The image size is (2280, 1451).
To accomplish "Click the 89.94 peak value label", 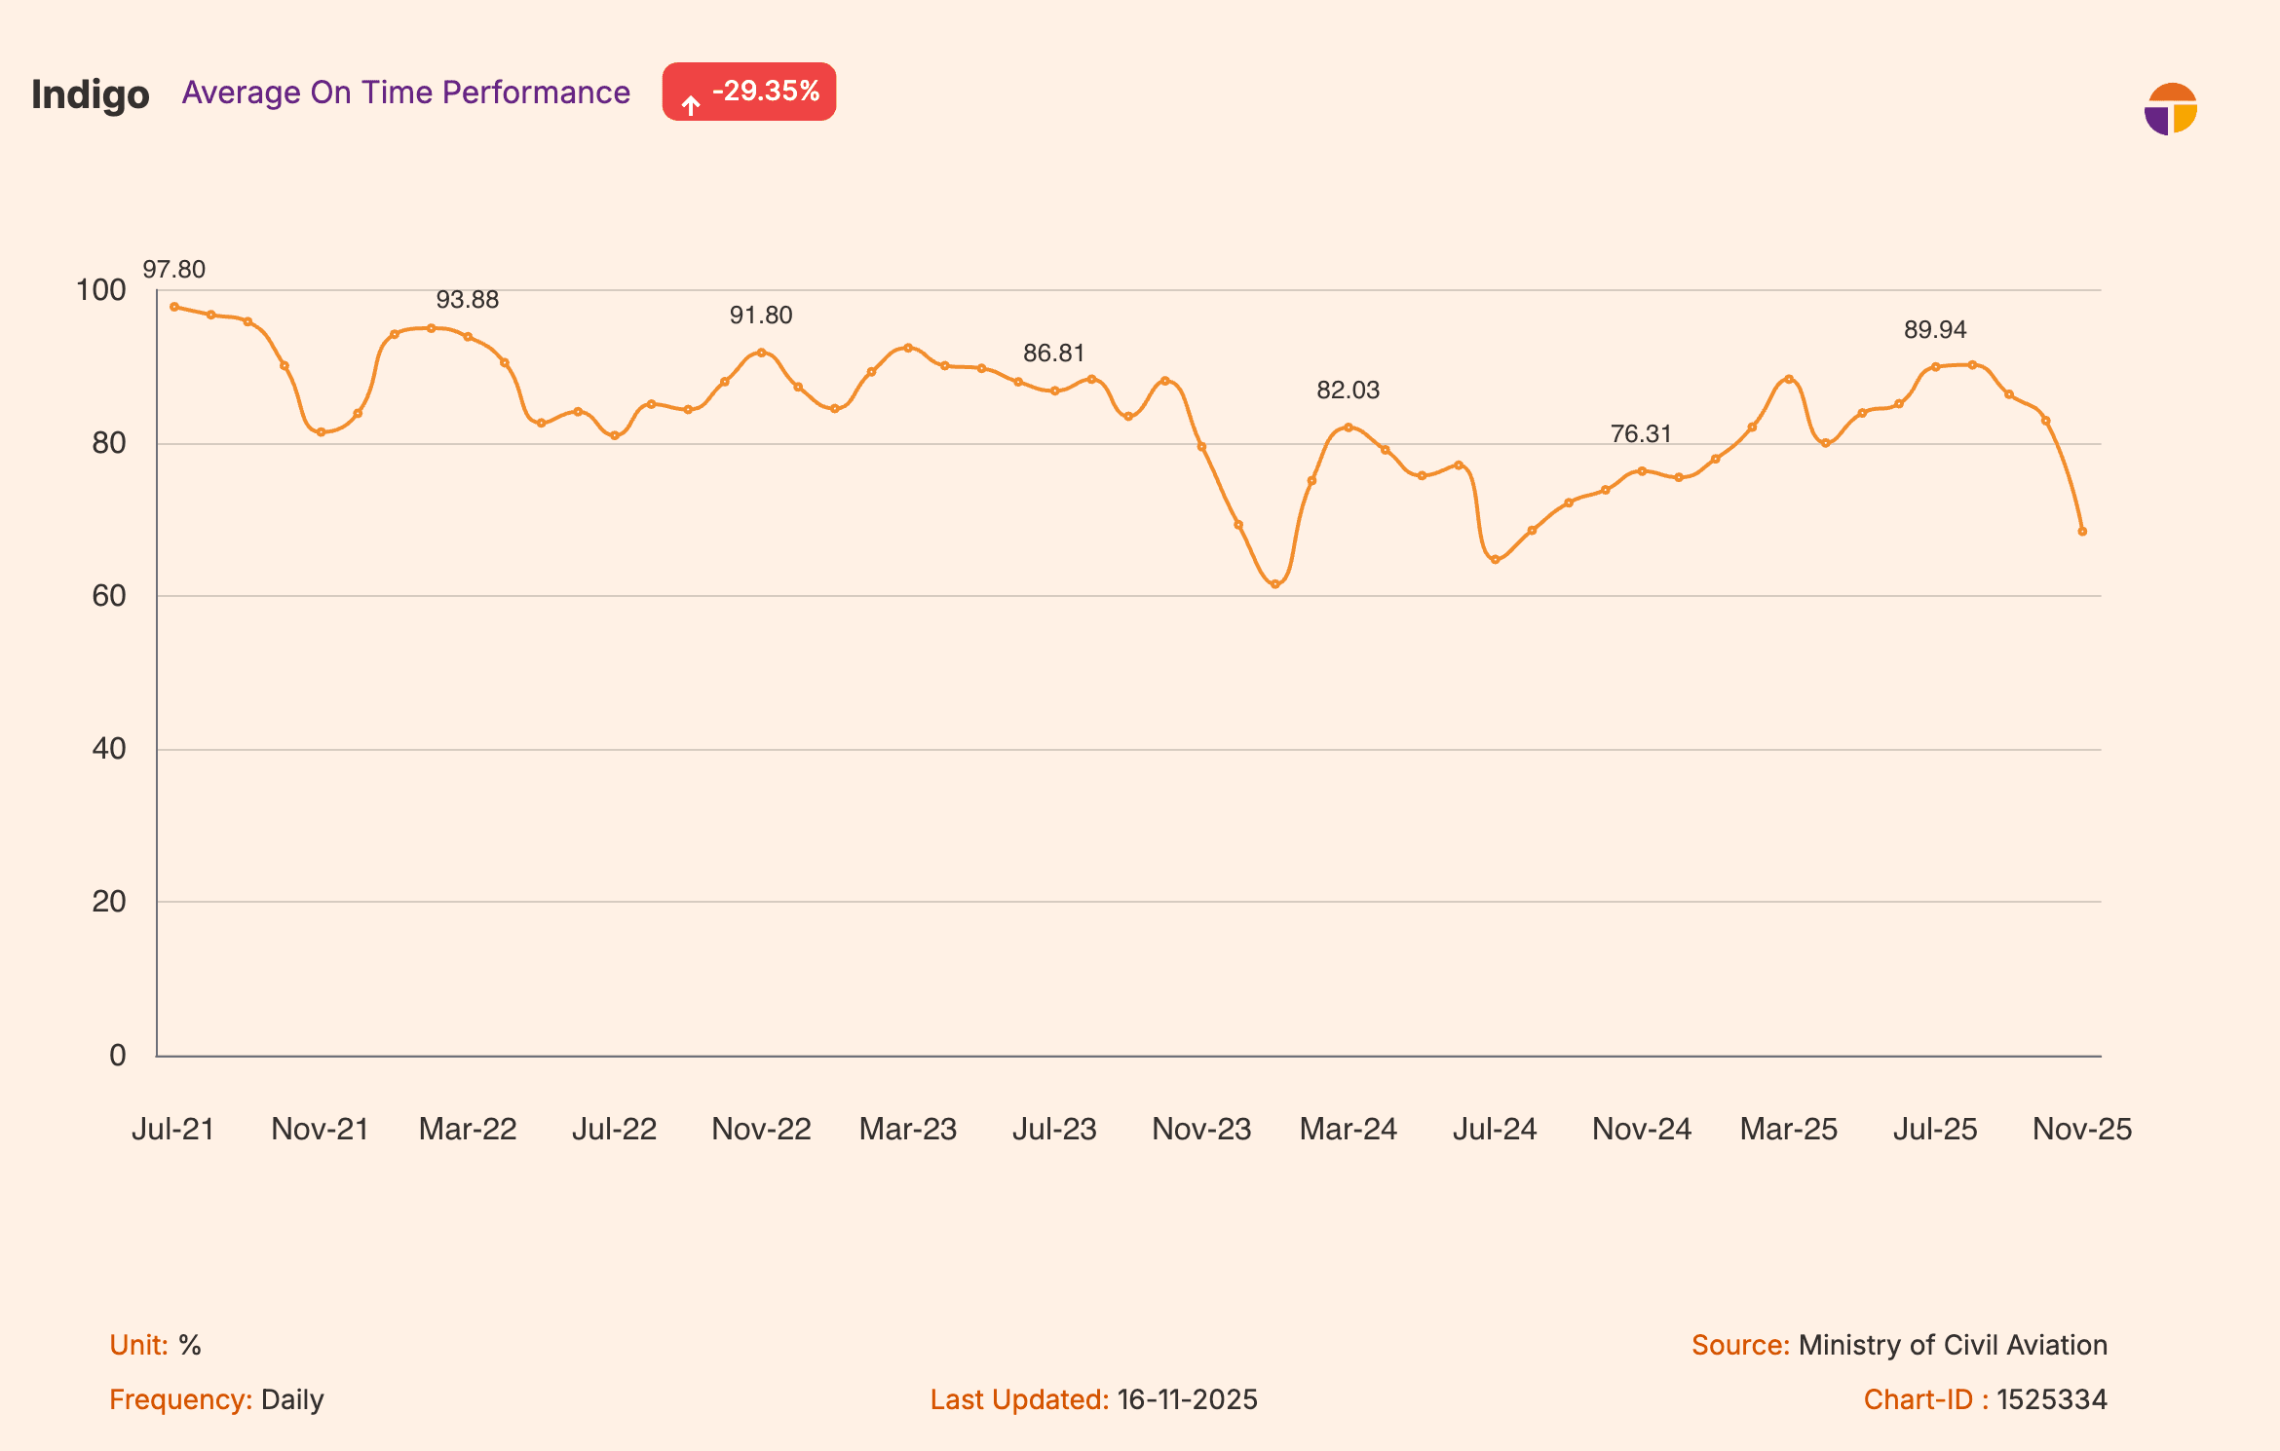I will point(1935,330).
